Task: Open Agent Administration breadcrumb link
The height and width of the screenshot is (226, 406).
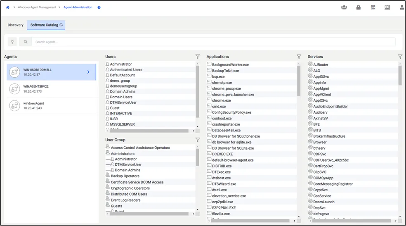Action: [x=78, y=7]
